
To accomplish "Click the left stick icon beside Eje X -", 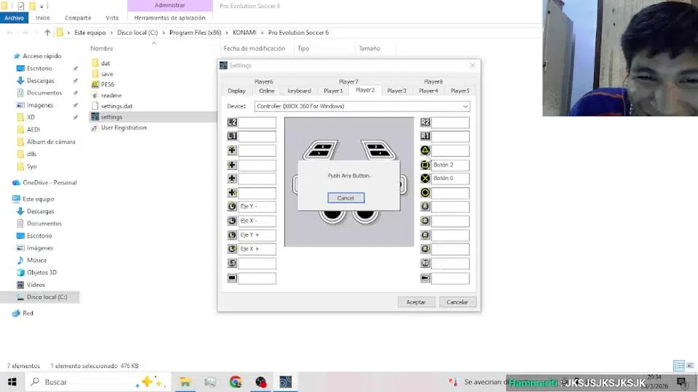I will click(x=232, y=220).
